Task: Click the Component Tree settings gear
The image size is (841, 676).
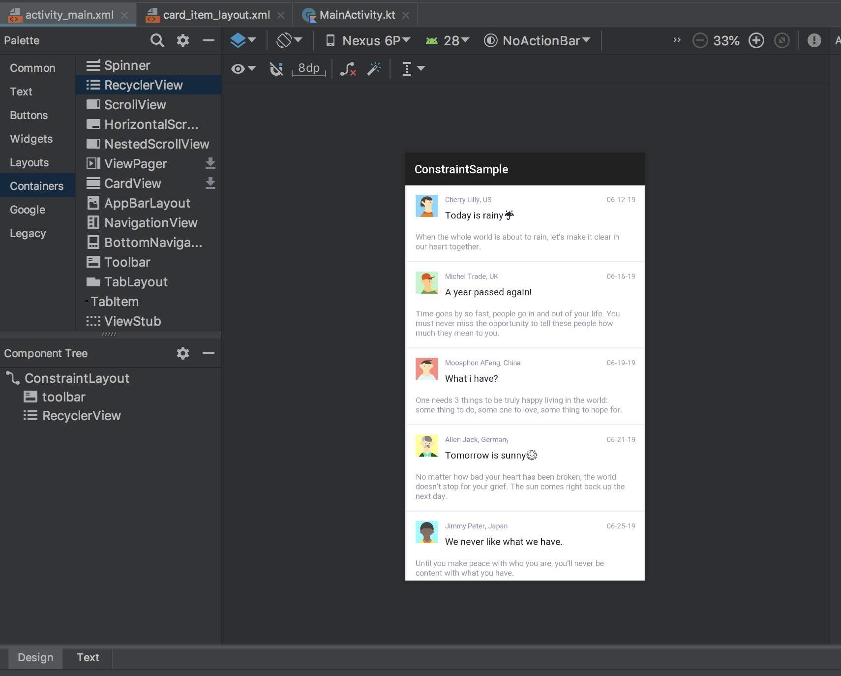Action: pos(182,353)
